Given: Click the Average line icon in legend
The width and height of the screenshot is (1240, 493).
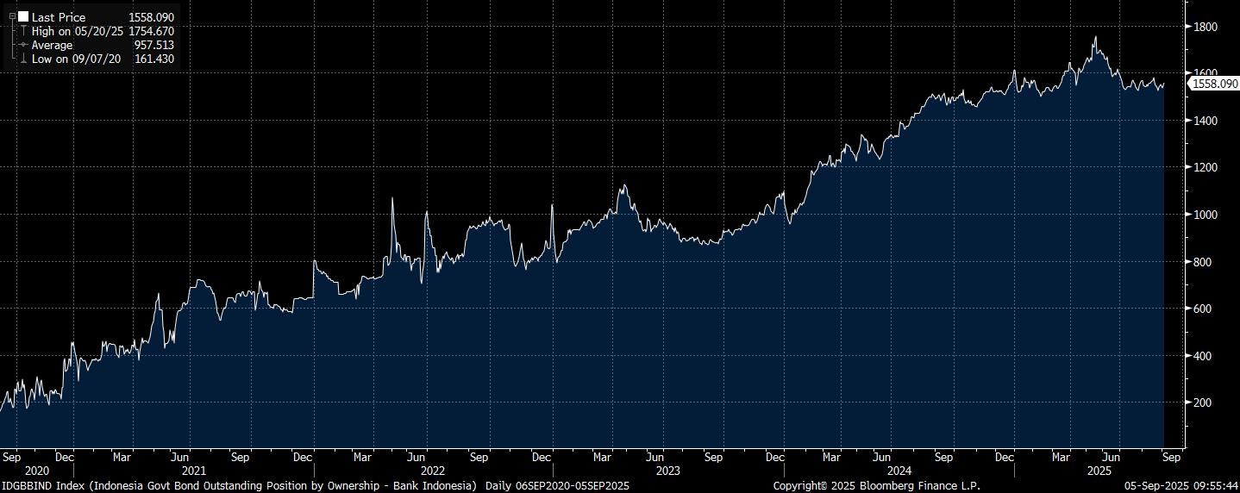Looking at the screenshot, I should click(x=23, y=45).
